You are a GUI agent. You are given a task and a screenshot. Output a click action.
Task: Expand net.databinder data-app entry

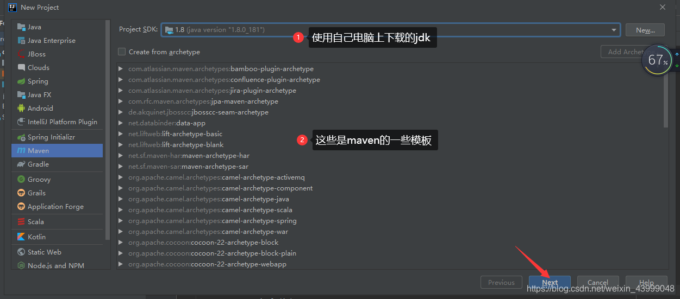point(121,123)
